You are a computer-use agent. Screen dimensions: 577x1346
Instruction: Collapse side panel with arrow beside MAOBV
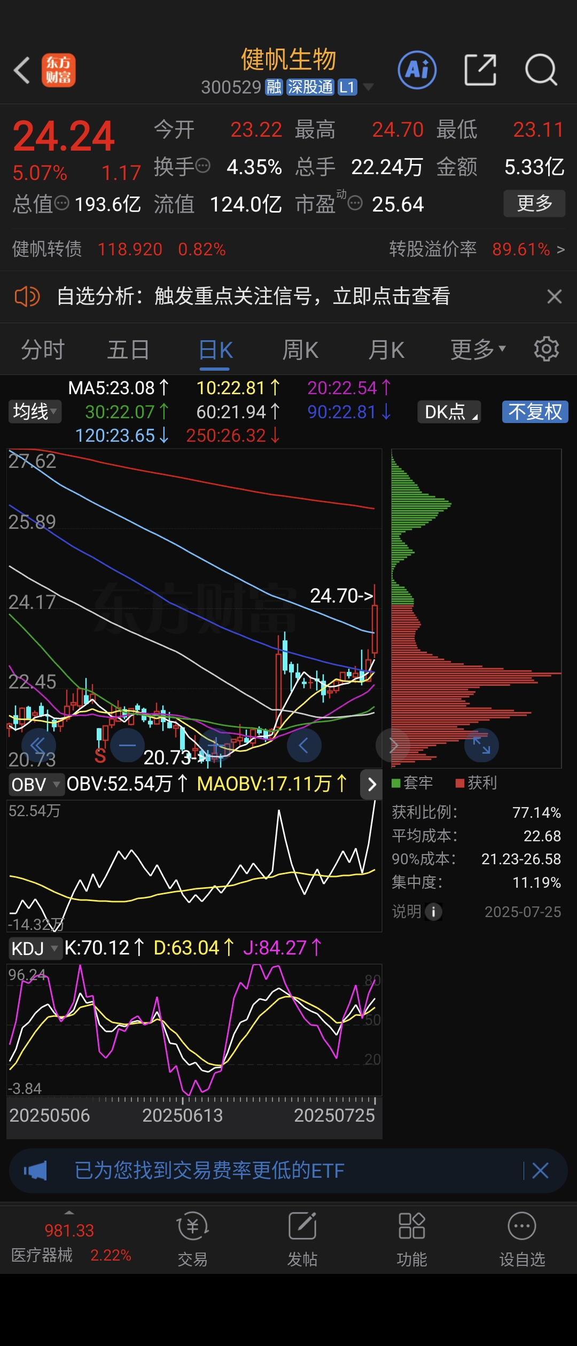pyautogui.click(x=372, y=784)
